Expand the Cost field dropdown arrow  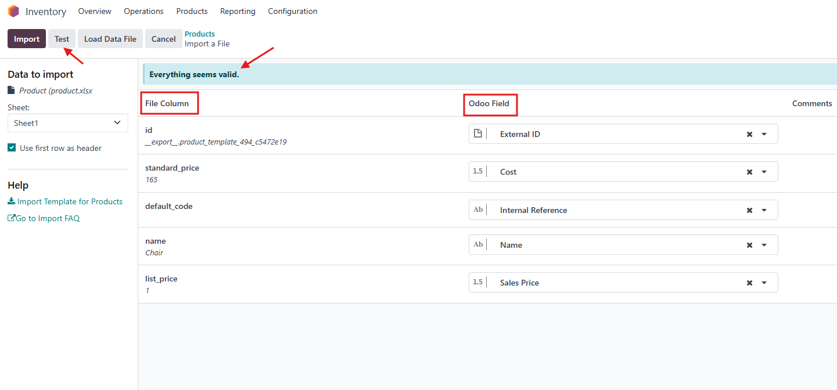pos(764,172)
